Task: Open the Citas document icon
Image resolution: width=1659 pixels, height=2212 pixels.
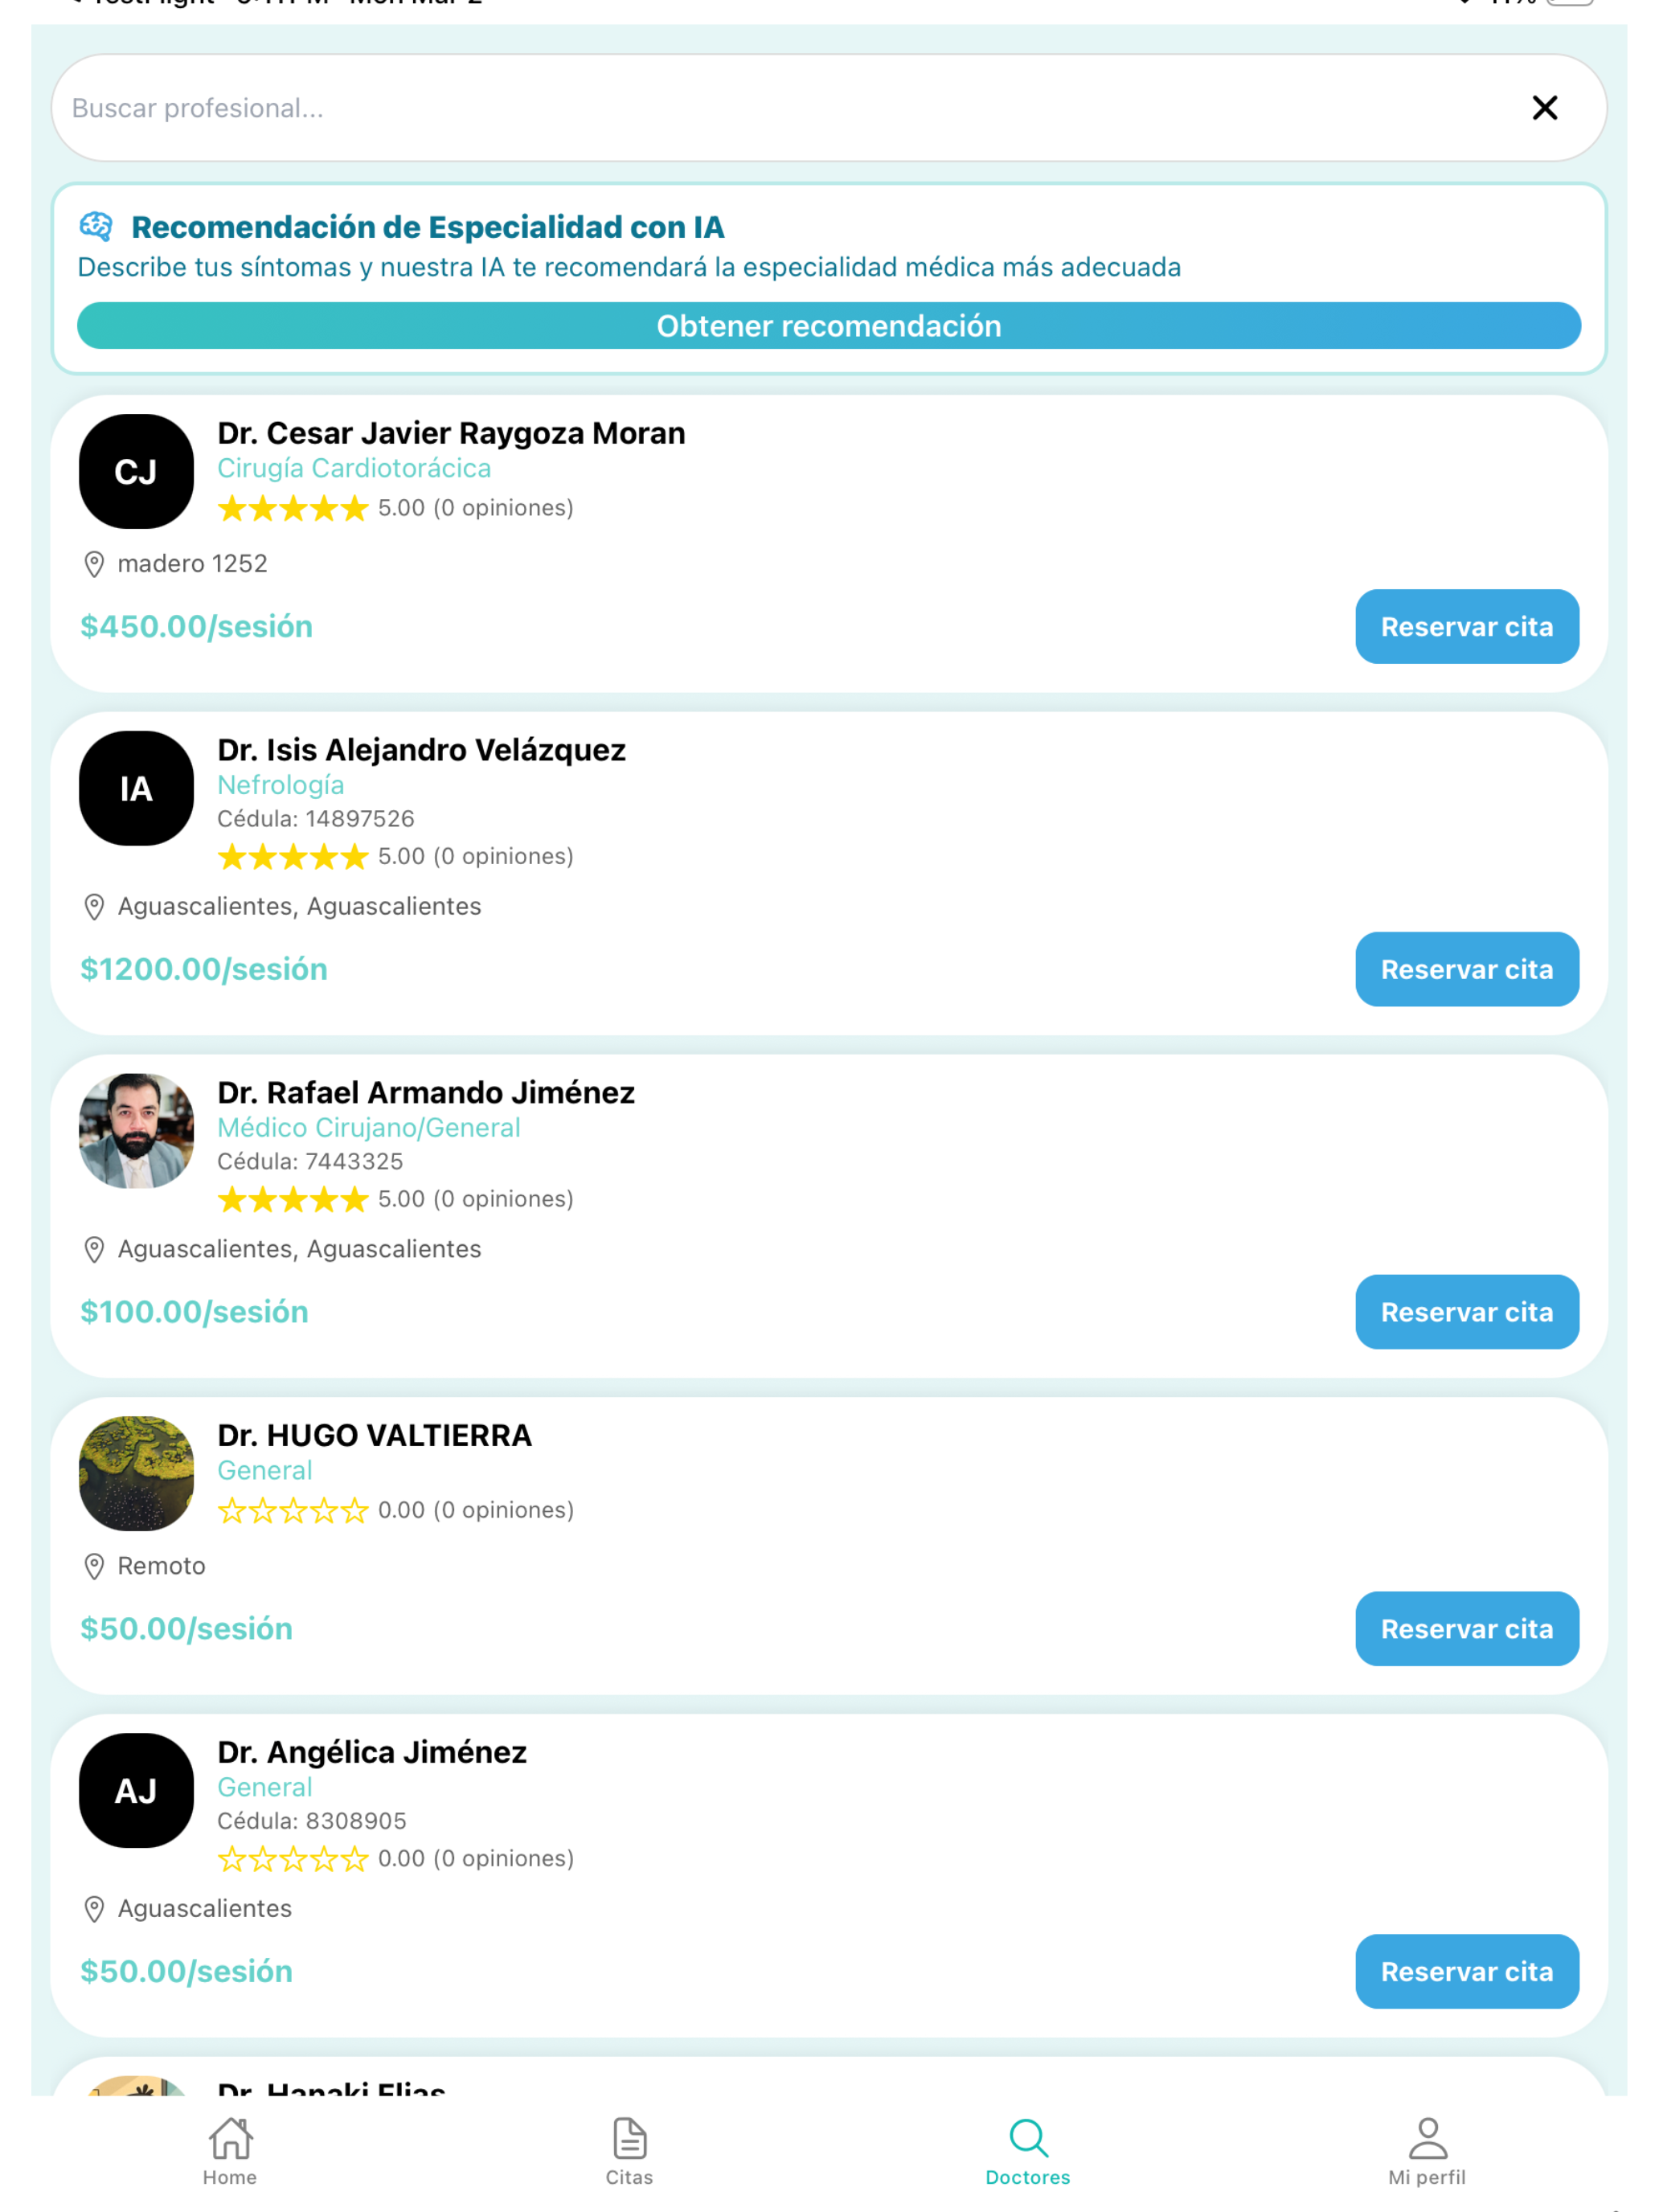Action: (x=629, y=2138)
